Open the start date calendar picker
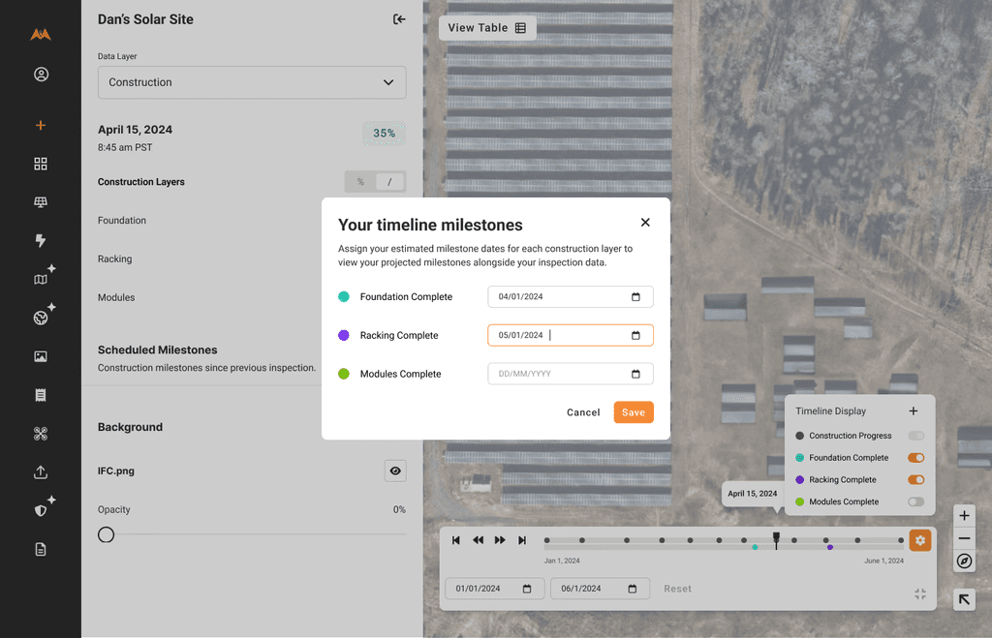This screenshot has width=992, height=638. coord(526,588)
